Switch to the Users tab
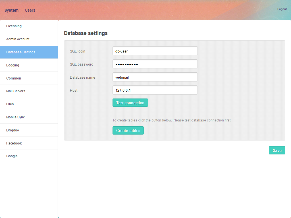This screenshot has height=218, width=291. click(x=30, y=10)
